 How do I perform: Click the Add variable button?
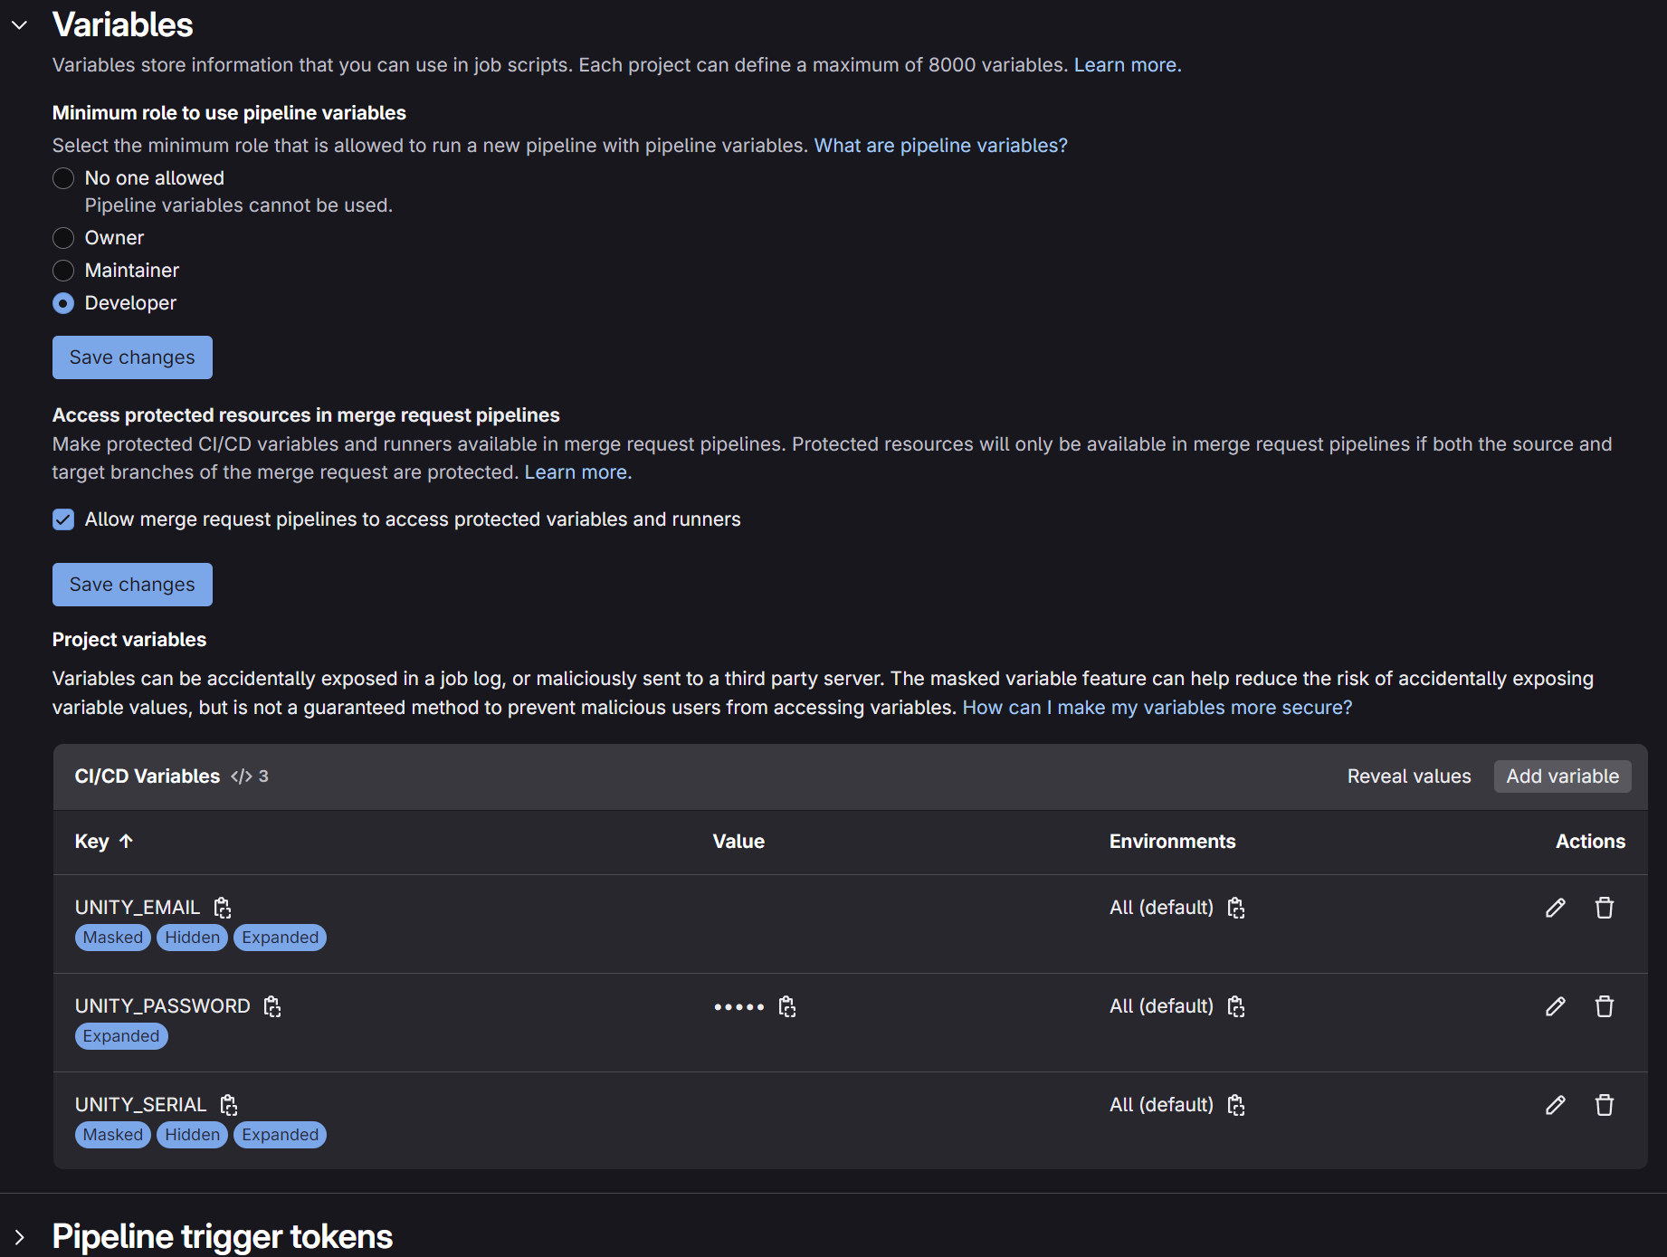click(x=1562, y=776)
